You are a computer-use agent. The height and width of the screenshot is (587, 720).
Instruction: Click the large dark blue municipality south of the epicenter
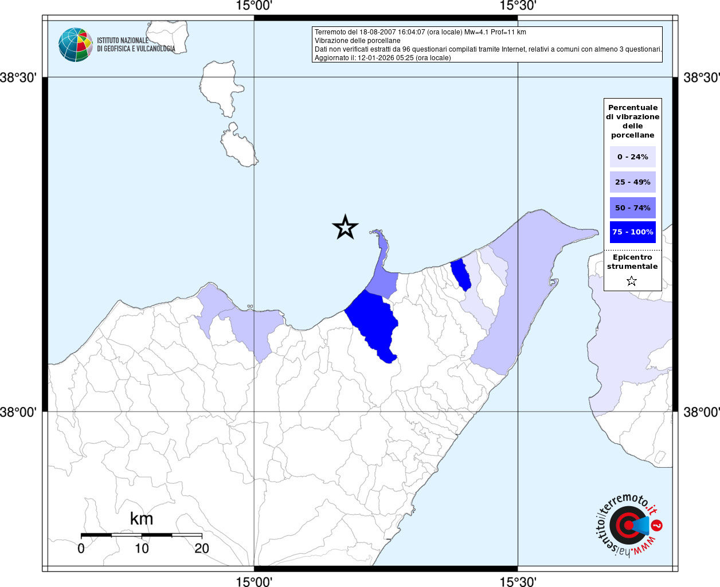pos(373,322)
